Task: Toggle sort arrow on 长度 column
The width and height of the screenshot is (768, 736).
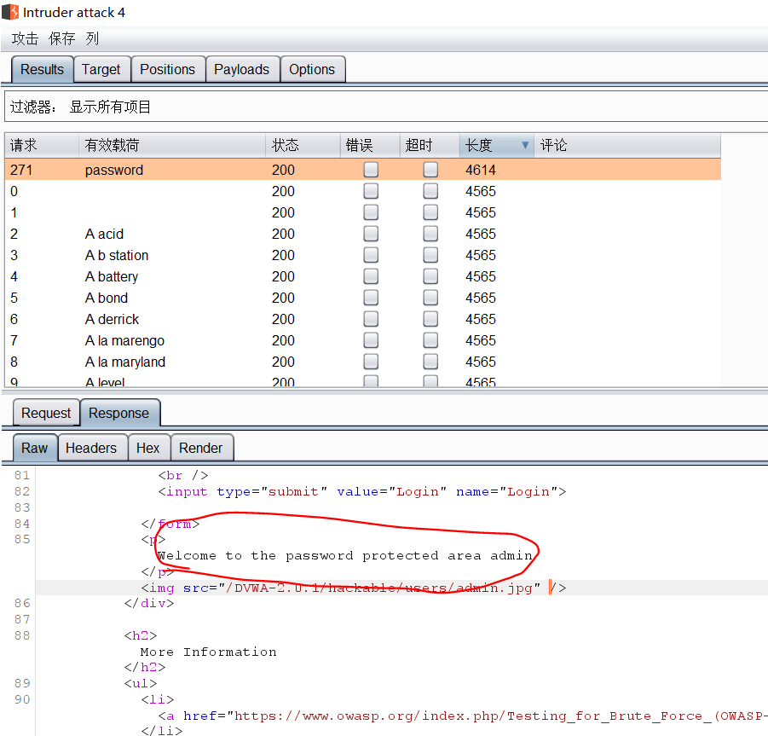Action: click(x=525, y=145)
